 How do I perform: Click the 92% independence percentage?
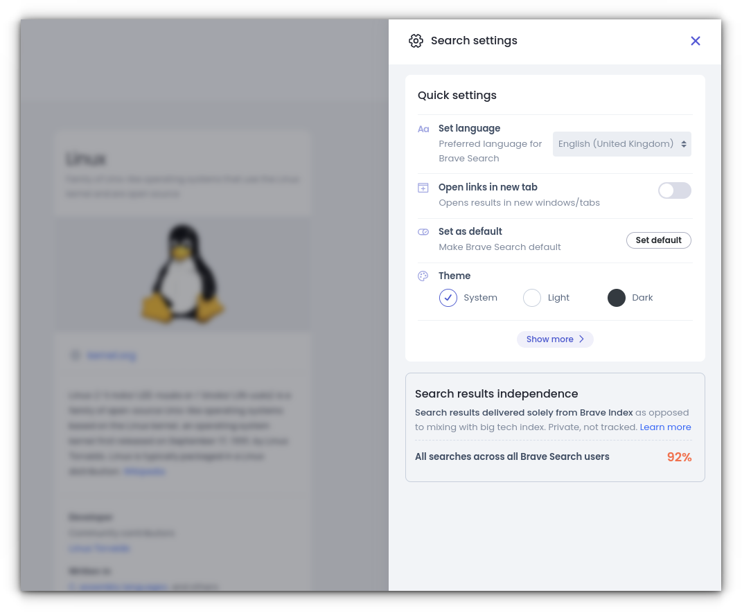point(679,457)
